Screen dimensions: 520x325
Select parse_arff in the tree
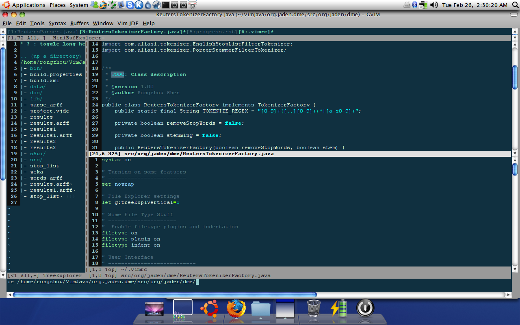click(46, 105)
